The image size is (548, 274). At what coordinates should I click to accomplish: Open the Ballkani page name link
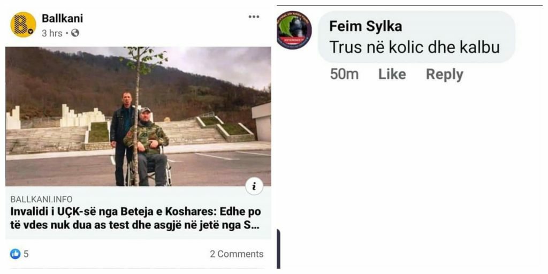62,18
